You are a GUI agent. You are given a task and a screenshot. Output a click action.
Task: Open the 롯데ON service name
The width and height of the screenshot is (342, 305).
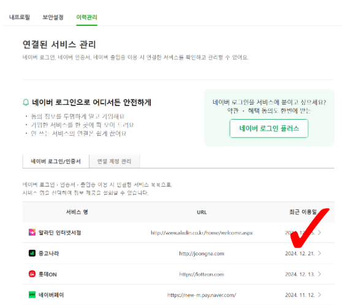click(48, 274)
